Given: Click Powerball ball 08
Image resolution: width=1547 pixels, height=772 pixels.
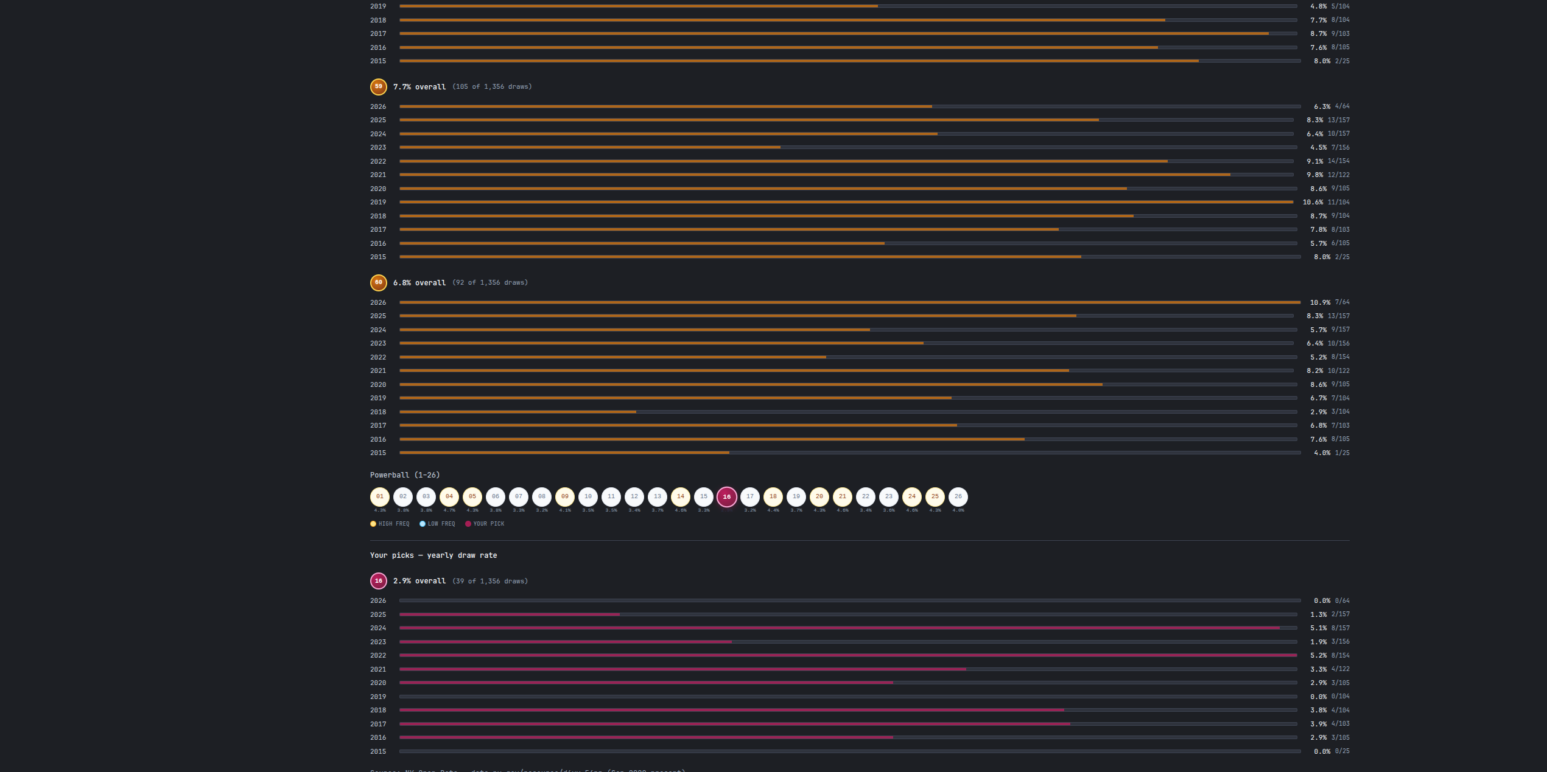Looking at the screenshot, I should 542,496.
